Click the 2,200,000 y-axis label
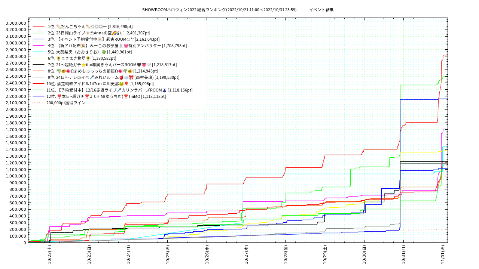Viewport: 479px width, 269px height. click(x=16, y=96)
